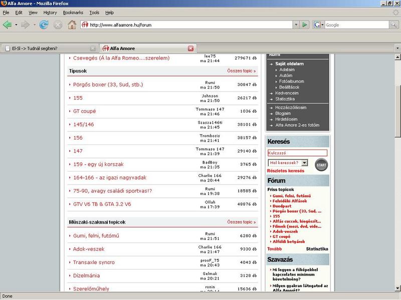The image size is (401, 300).
Task: Open the Bookmarks menu
Action: [x=73, y=12]
